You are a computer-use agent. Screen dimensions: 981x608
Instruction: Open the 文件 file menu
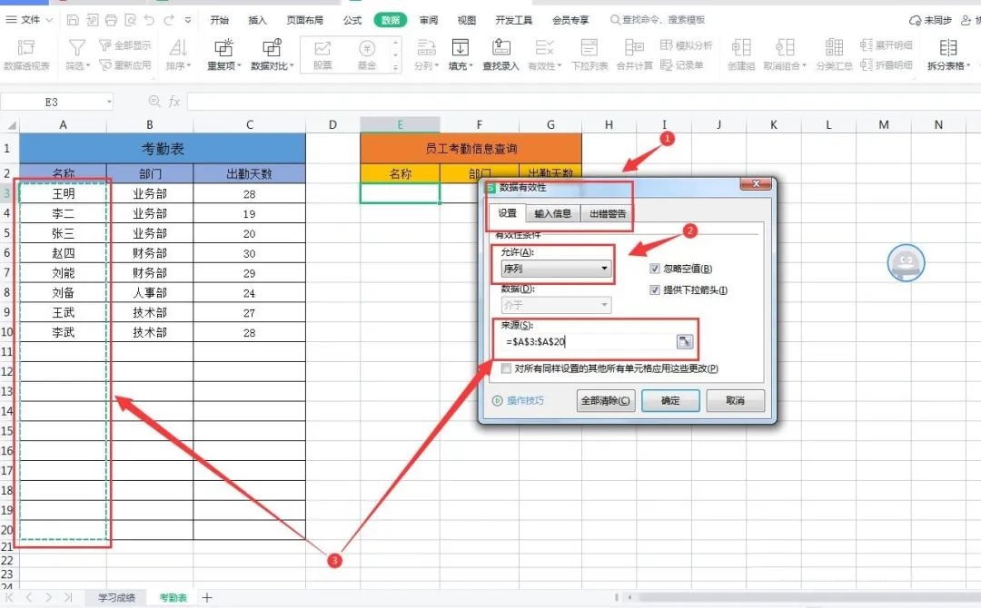click(x=29, y=20)
